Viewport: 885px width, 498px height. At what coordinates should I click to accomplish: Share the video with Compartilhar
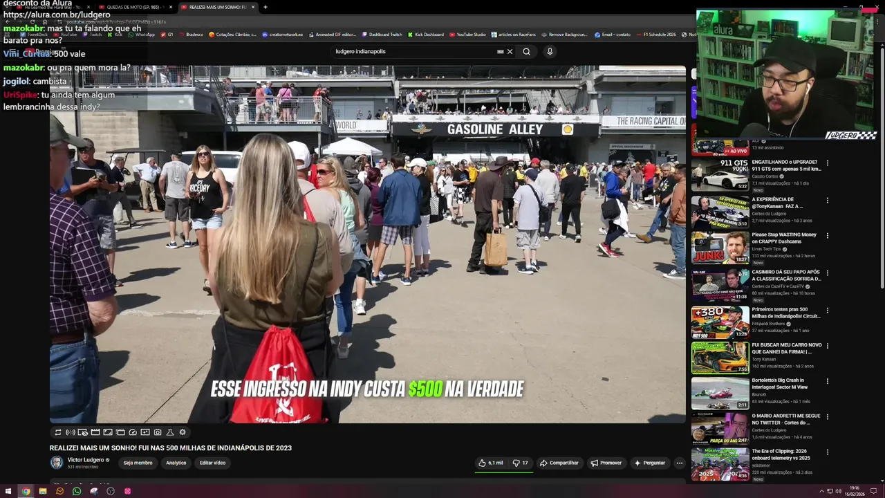[x=559, y=463]
